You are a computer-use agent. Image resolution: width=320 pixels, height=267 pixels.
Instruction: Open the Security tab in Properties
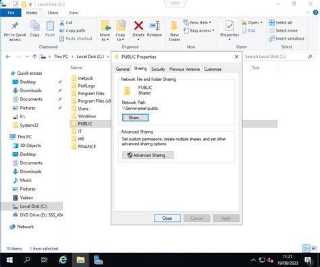(x=158, y=69)
